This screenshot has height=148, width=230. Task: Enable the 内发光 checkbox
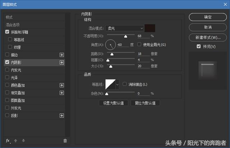pyautogui.click(x=7, y=69)
